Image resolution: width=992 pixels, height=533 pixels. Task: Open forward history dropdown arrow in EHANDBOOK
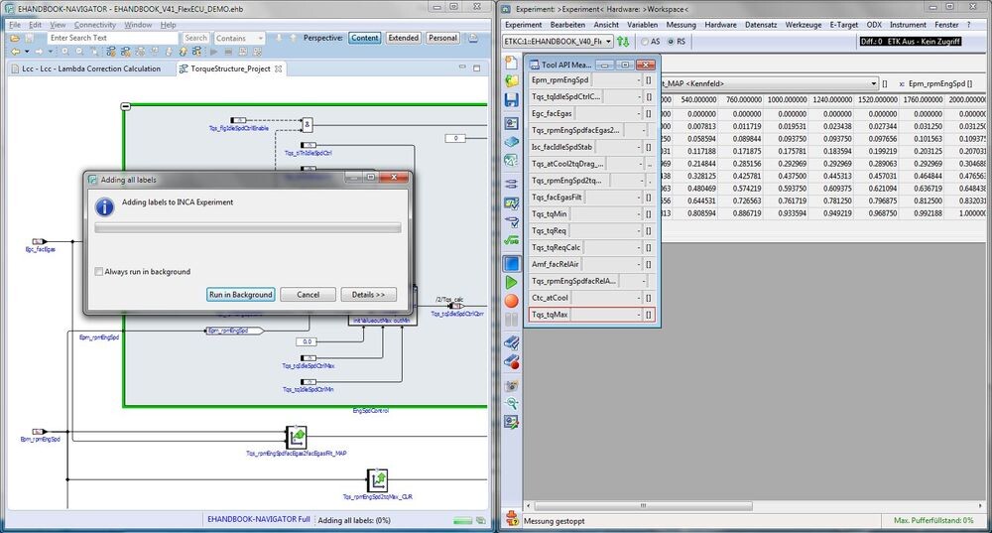51,52
